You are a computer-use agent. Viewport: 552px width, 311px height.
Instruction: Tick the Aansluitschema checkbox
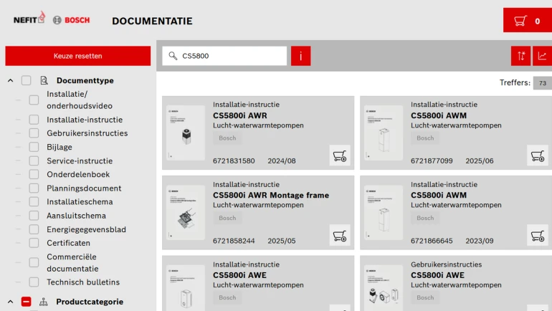coord(34,216)
